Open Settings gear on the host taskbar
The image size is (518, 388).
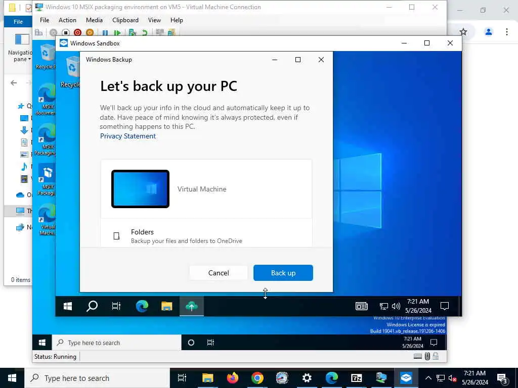(307, 378)
